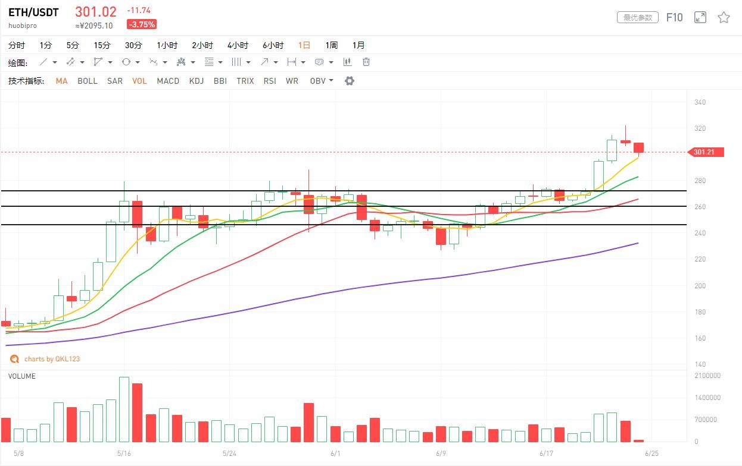Viewport: 742px width, 466px height.
Task: Click the -3.75% change badge
Action: (x=142, y=24)
